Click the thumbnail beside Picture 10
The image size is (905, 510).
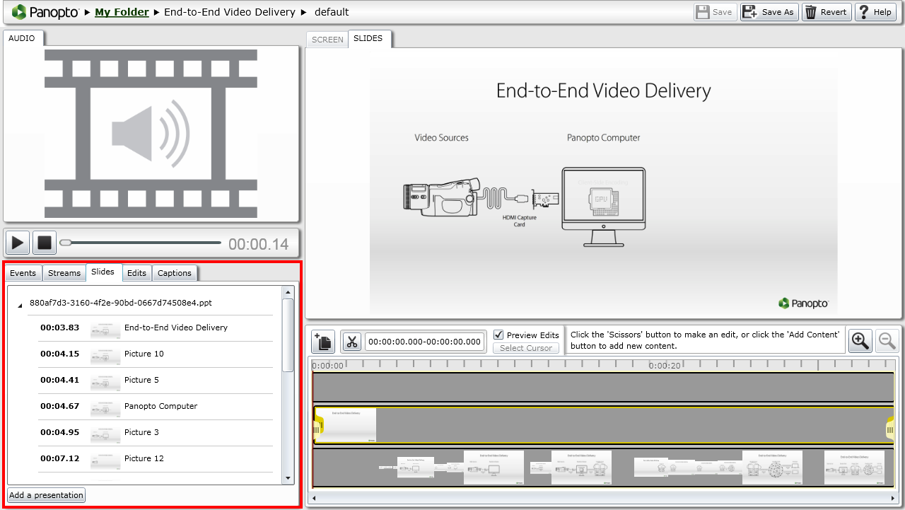tap(105, 357)
